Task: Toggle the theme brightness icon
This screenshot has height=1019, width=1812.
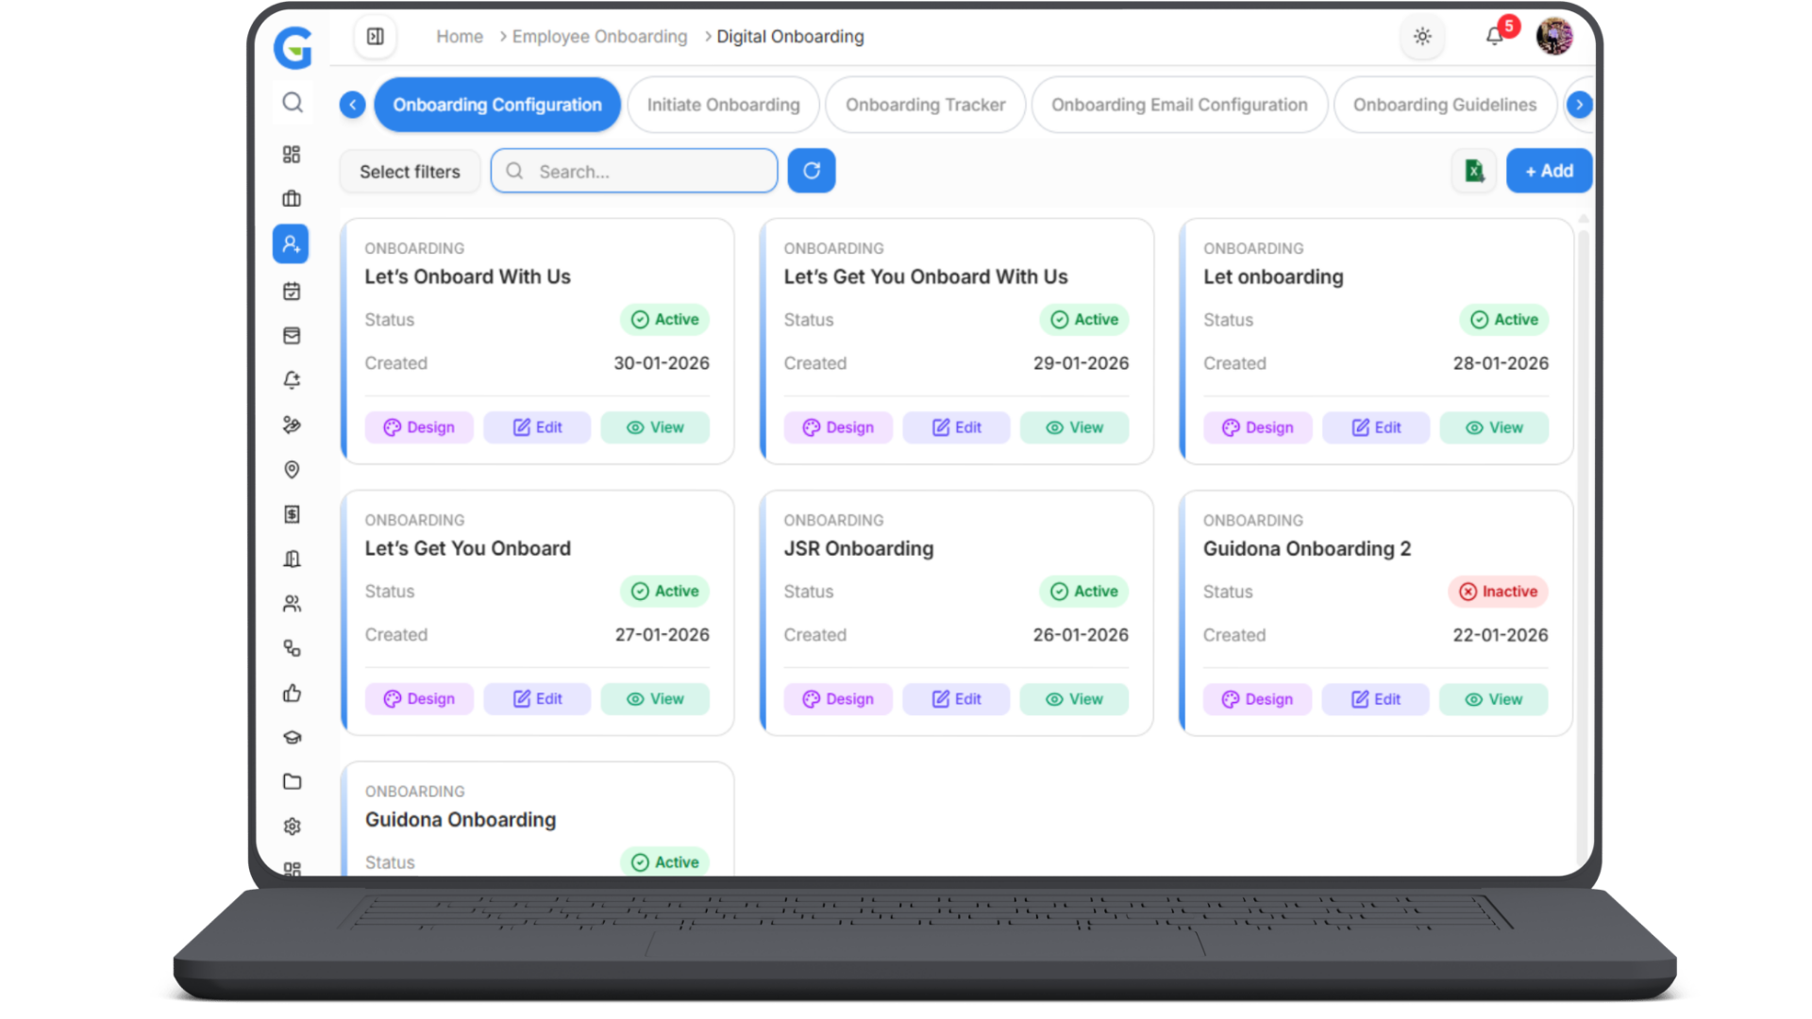Action: click(x=1422, y=36)
